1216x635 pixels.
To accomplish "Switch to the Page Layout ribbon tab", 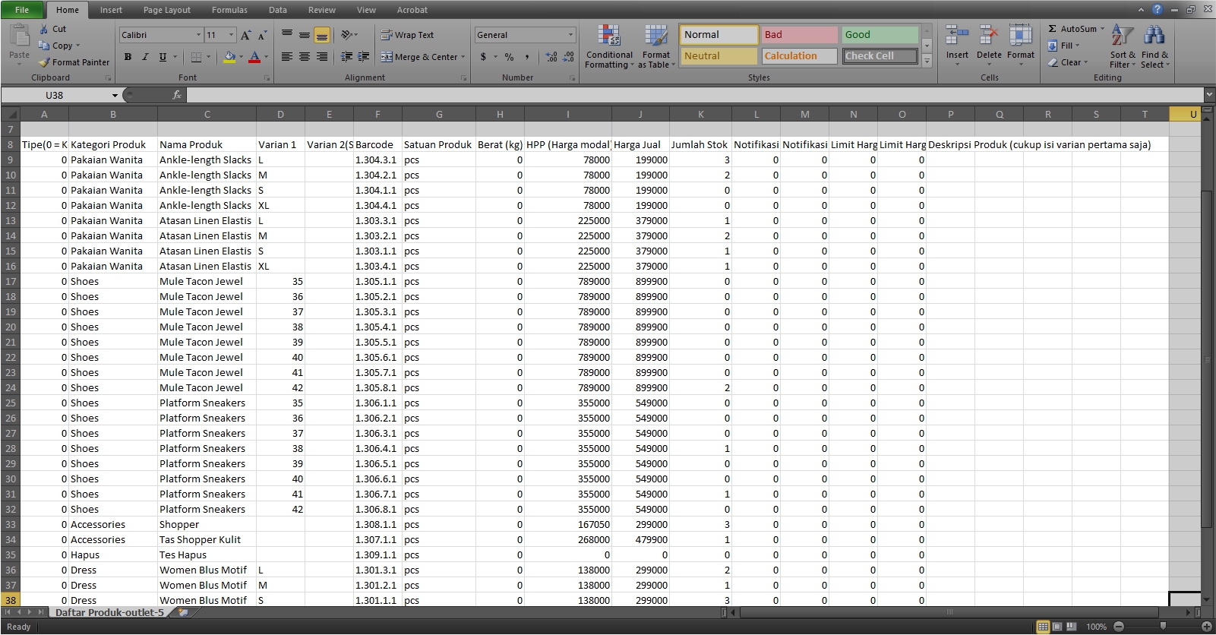I will coord(166,10).
